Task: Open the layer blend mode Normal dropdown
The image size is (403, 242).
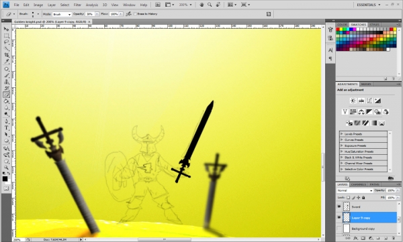Action: [x=355, y=190]
